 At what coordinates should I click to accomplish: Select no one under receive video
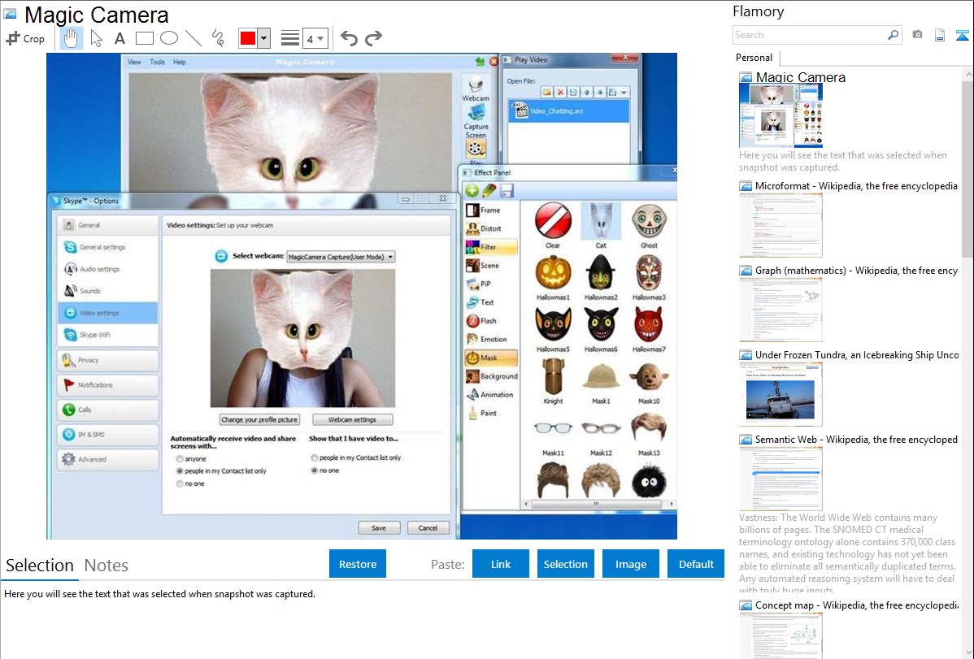point(180,483)
